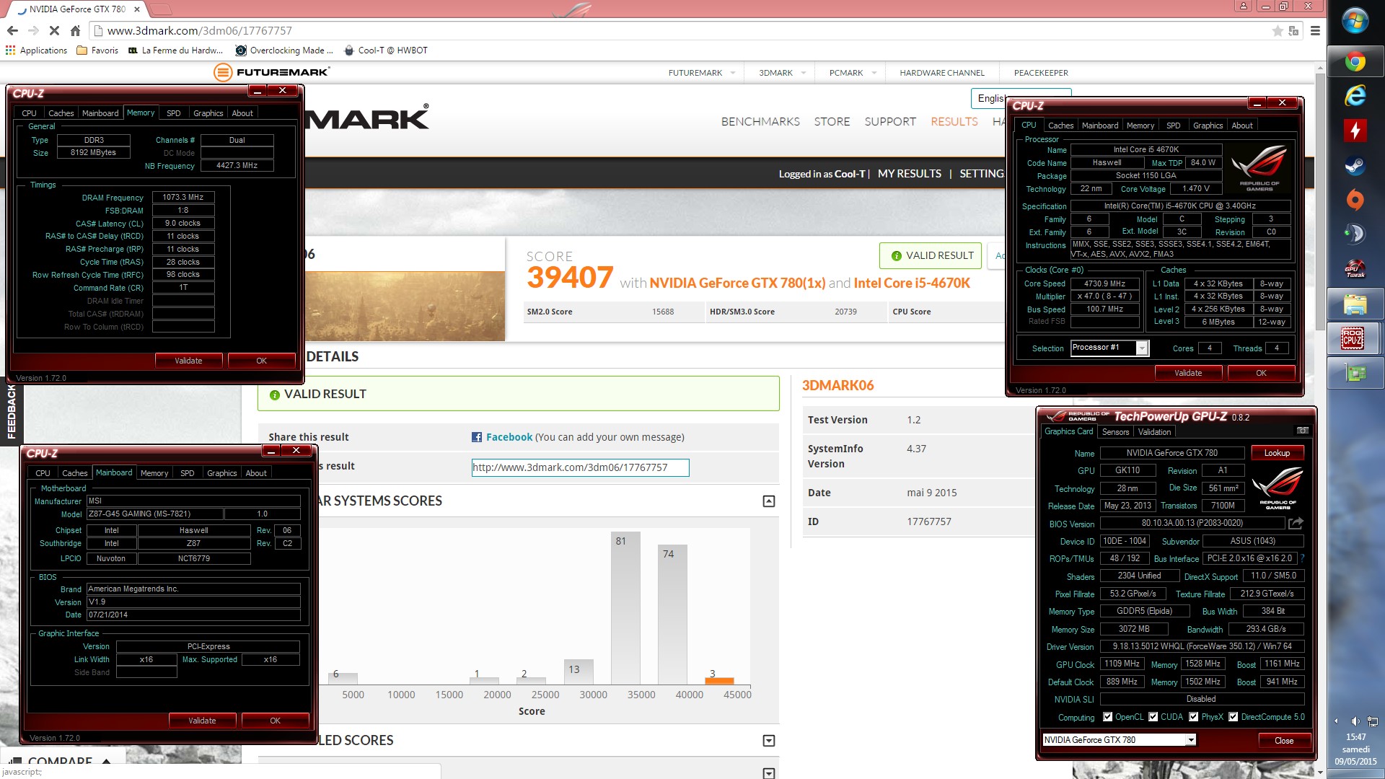Go back with the browser back arrow

(x=12, y=31)
